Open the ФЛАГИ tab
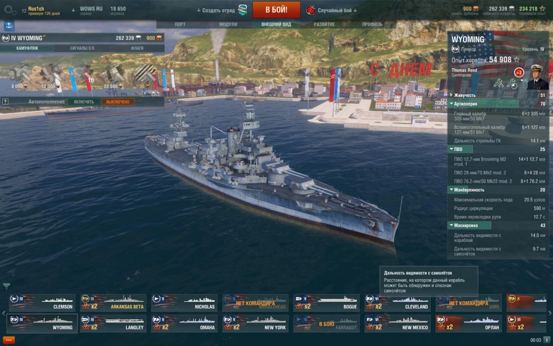 [x=137, y=48]
